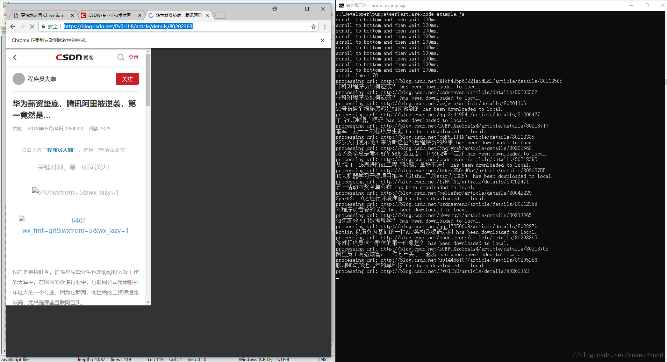The image size is (667, 362).
Task: Click the CSDN page back chevron
Action: point(15,57)
